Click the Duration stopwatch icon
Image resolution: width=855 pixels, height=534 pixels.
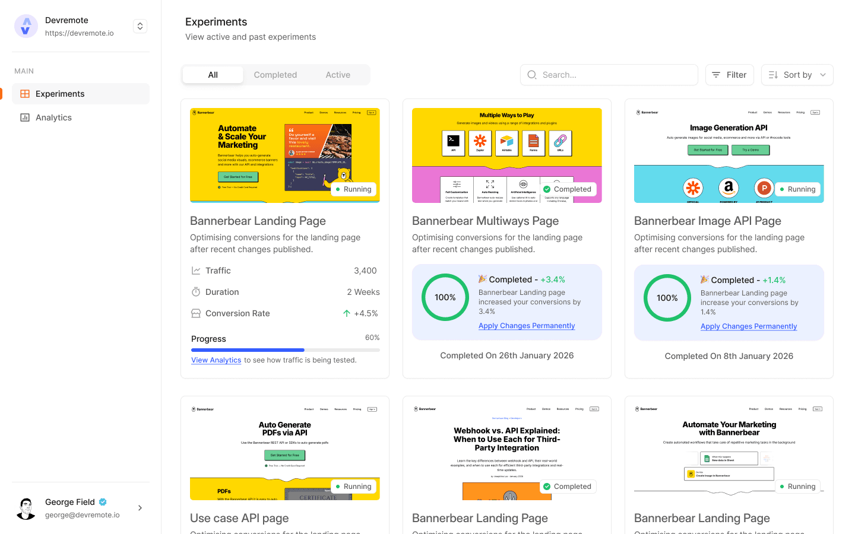click(195, 291)
